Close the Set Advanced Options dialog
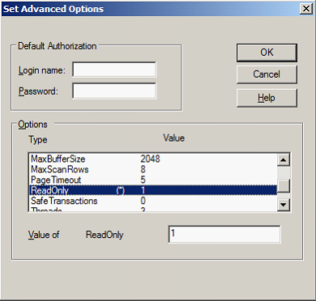The height and width of the screenshot is (301, 316). (306, 9)
